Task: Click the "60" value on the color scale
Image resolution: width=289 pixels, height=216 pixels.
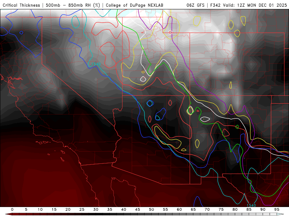Action: pos(179,210)
